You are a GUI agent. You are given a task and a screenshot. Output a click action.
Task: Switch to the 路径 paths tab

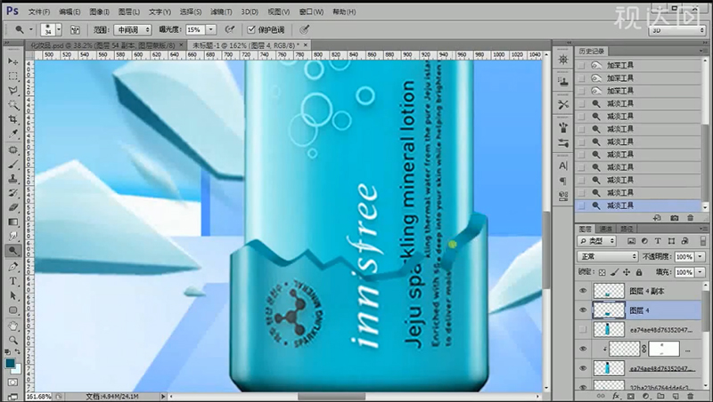[x=627, y=229]
